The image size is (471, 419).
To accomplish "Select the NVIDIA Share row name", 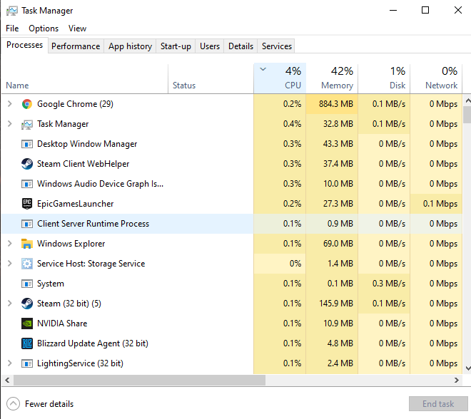I will point(62,324).
